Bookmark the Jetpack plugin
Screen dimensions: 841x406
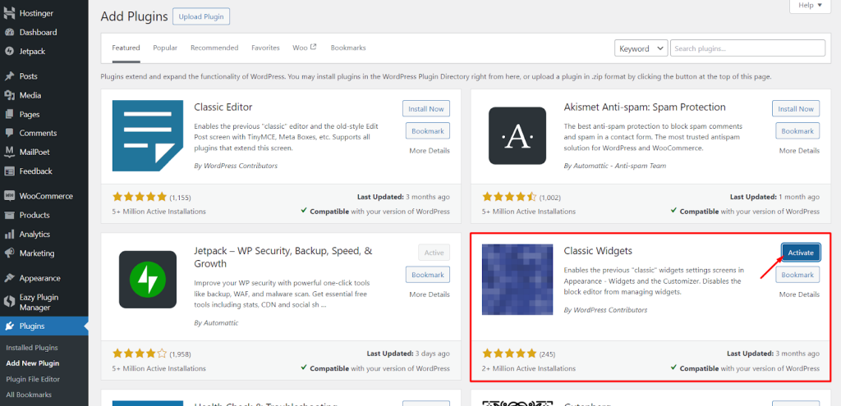[x=428, y=274]
